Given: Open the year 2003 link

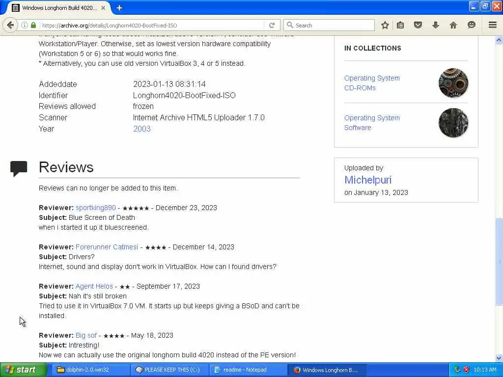Looking at the screenshot, I should (x=142, y=129).
